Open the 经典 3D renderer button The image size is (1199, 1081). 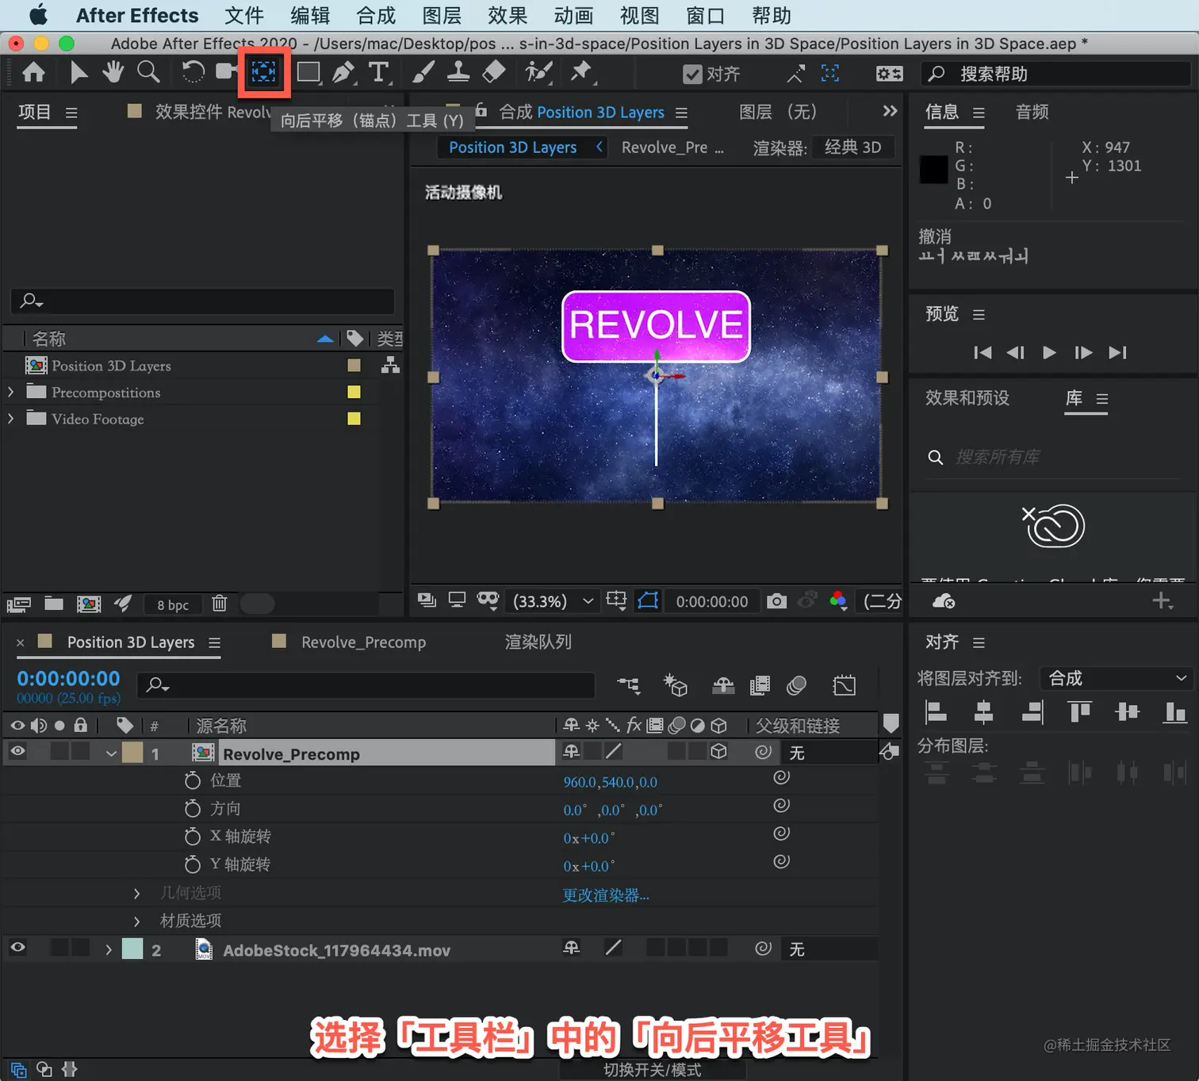[x=852, y=148]
